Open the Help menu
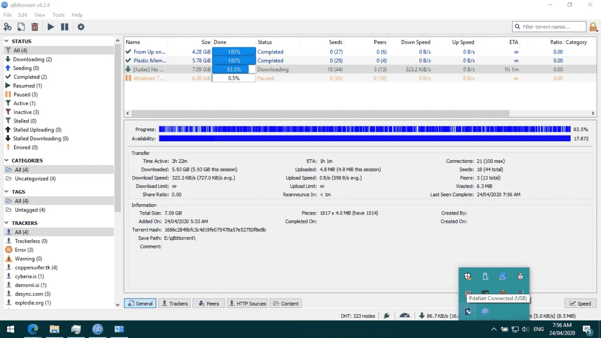The image size is (601, 338). pos(77,15)
